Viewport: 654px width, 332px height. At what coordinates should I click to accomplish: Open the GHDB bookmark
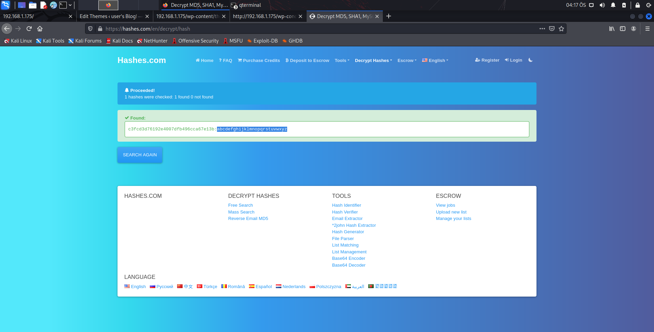pos(292,41)
